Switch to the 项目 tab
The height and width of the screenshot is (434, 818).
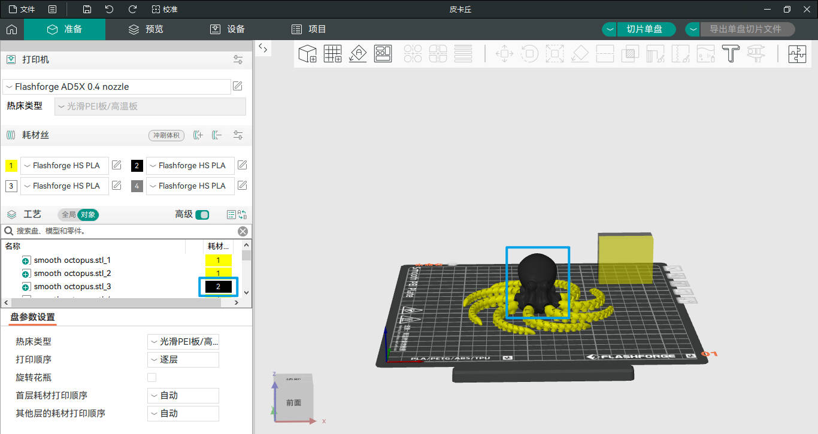pyautogui.click(x=309, y=29)
